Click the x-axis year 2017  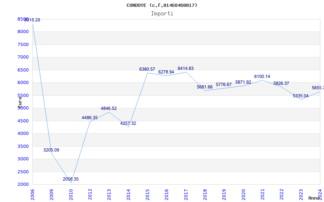click(186, 195)
